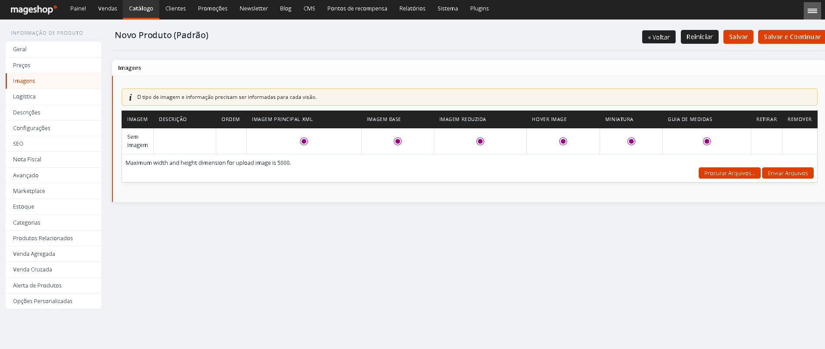825x349 pixels.
Task: Click the mageshop logo
Action: pos(33,9)
